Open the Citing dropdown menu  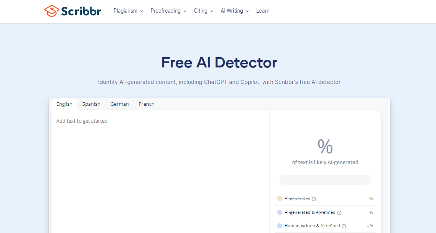pyautogui.click(x=203, y=11)
